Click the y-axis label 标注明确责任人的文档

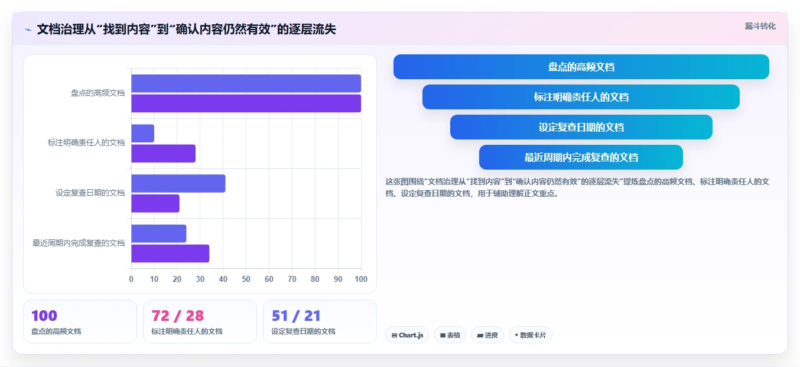86,142
